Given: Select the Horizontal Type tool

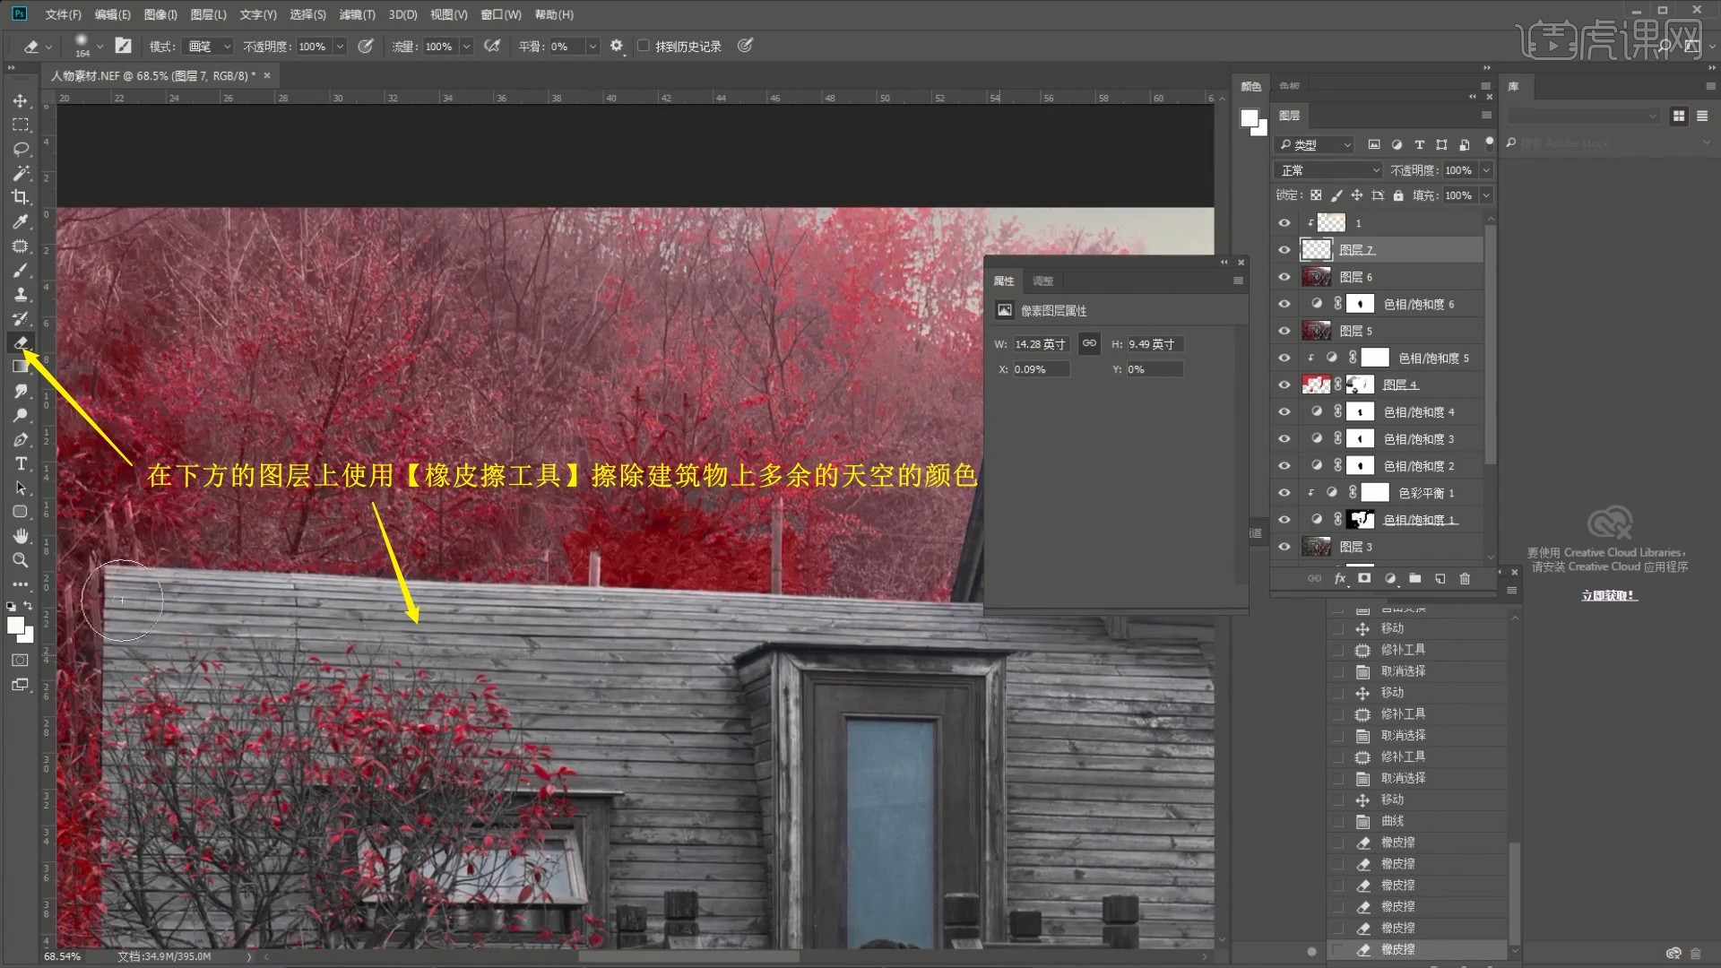Looking at the screenshot, I should click(21, 463).
